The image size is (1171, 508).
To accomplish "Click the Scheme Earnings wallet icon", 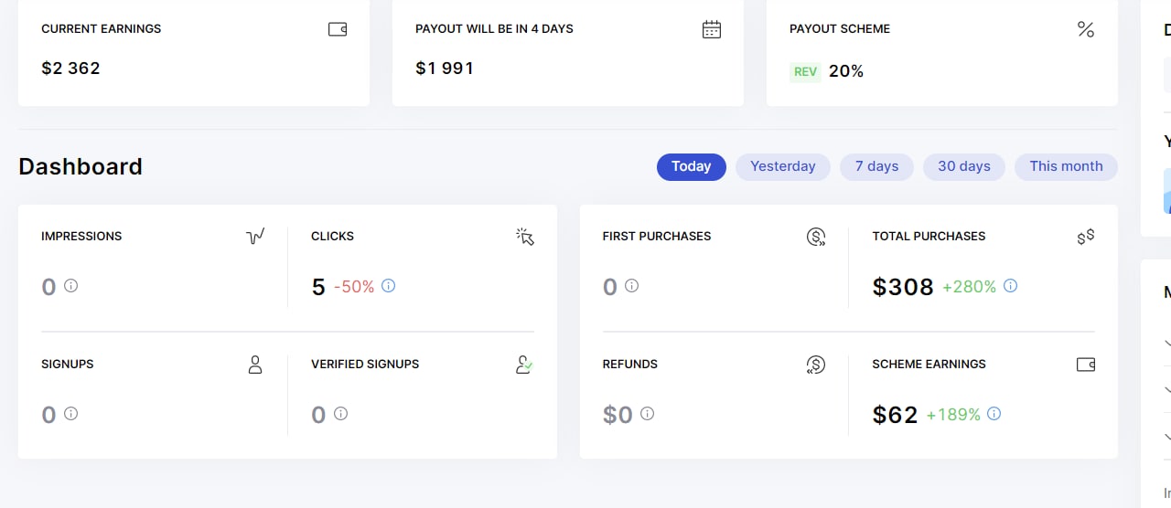I will tap(1086, 365).
